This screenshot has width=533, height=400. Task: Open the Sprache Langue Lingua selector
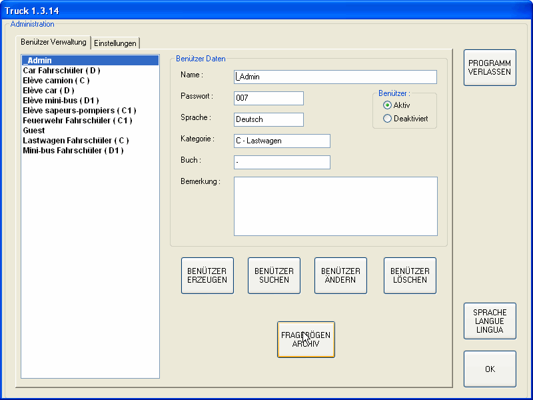click(490, 321)
